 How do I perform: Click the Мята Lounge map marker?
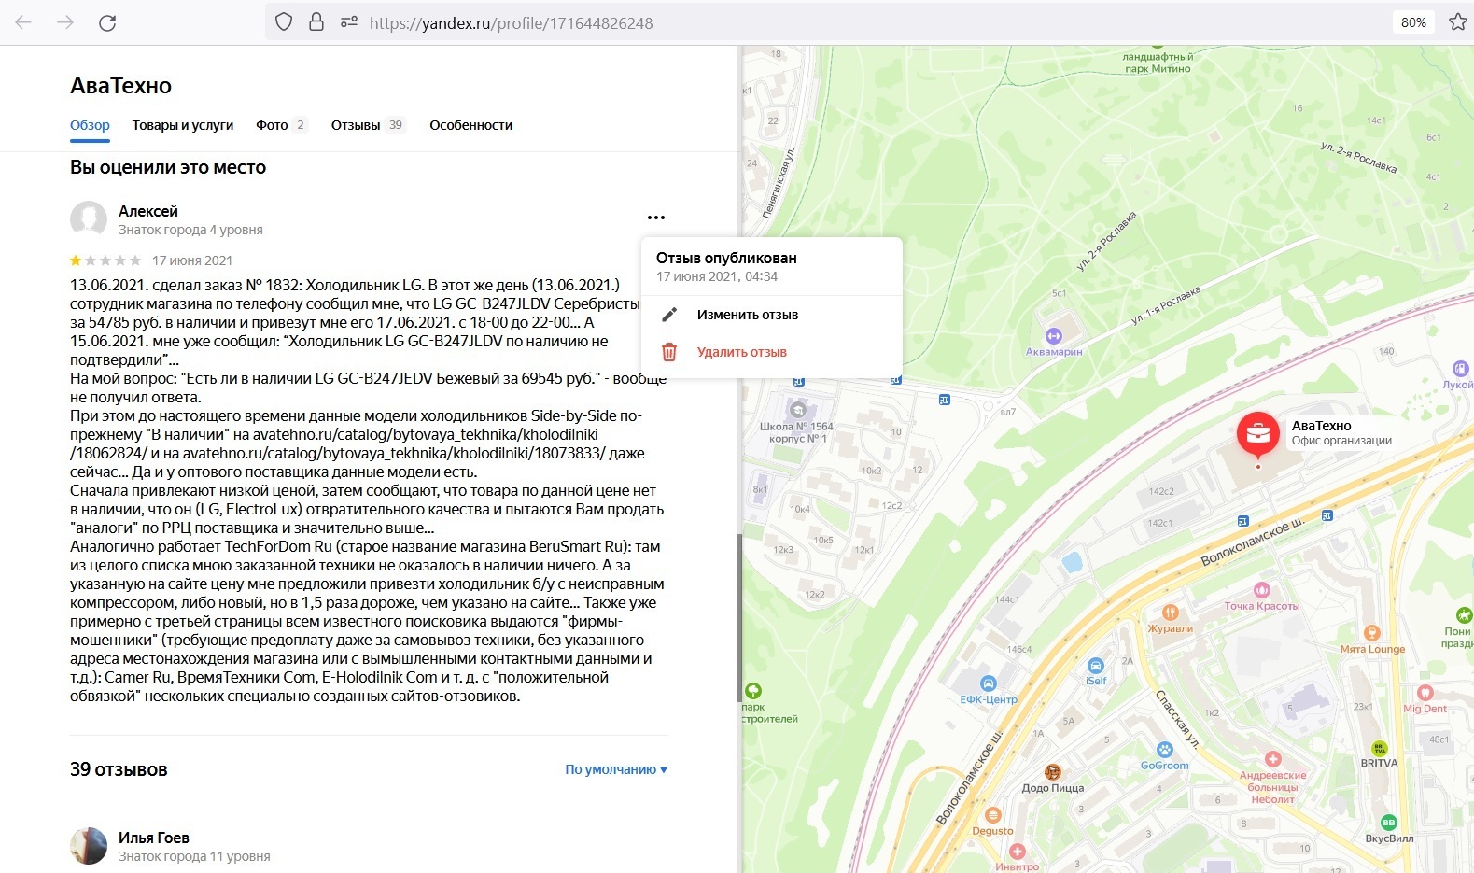(1371, 633)
